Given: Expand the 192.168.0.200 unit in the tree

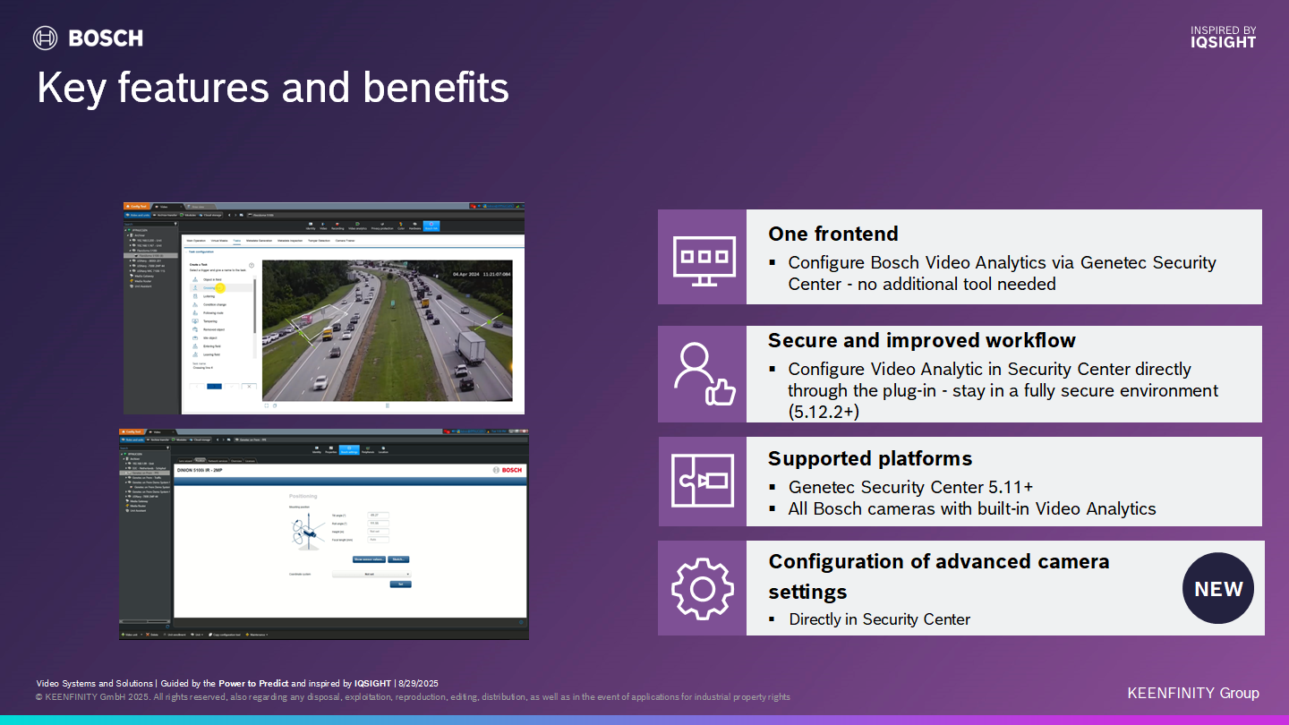Looking at the screenshot, I should click(131, 241).
